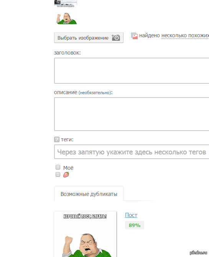Open the 'Пост' duplicate link

click(131, 215)
